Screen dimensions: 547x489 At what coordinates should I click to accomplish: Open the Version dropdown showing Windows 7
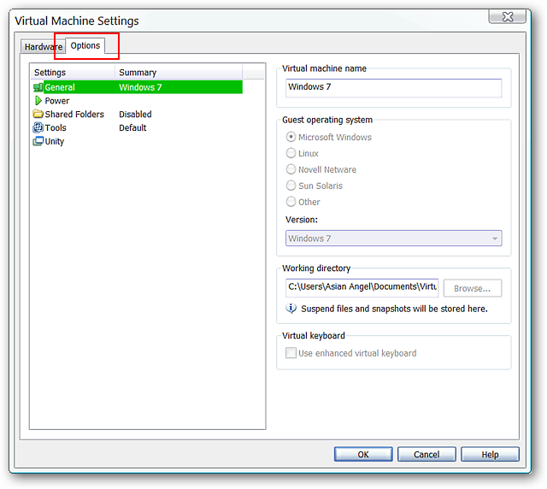(x=393, y=239)
